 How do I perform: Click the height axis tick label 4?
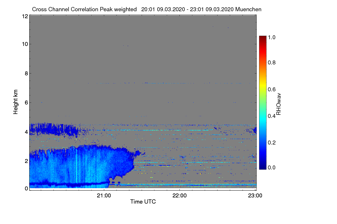tap(26, 132)
